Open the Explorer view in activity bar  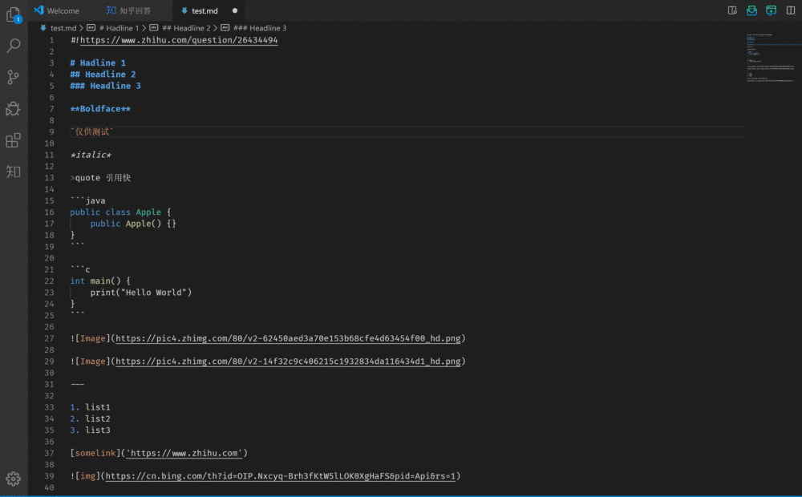pos(13,14)
